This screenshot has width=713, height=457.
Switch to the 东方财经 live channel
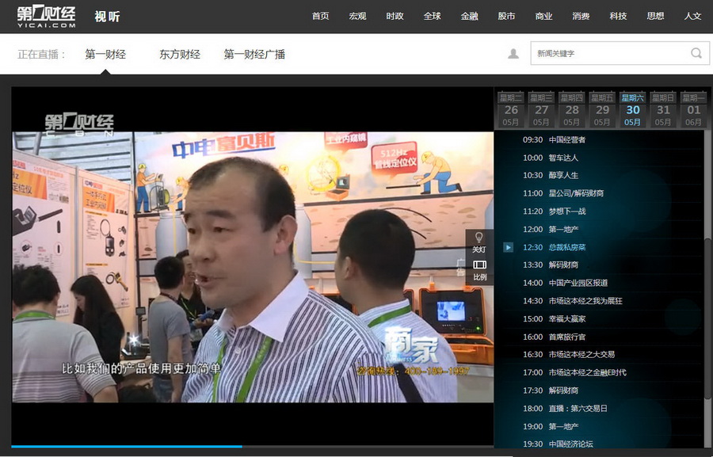180,55
